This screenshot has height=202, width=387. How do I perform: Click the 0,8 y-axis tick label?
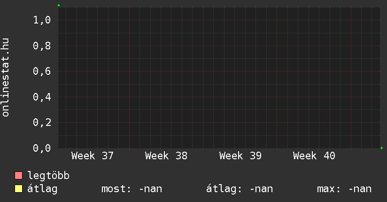(42, 46)
